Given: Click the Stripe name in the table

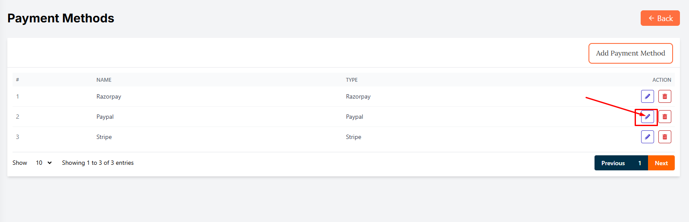Looking at the screenshot, I should [104, 137].
